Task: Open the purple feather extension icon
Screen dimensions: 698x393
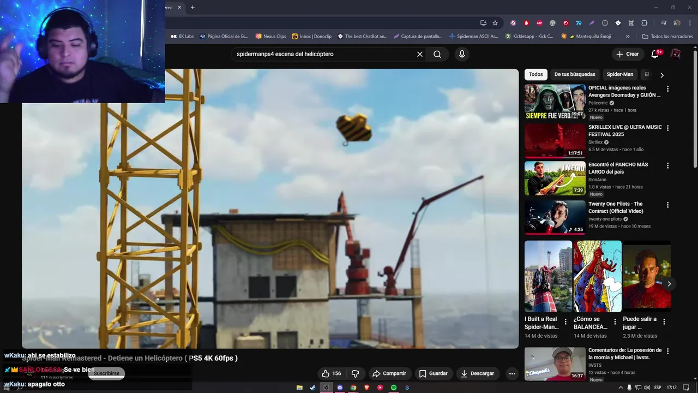Action: 592,23
